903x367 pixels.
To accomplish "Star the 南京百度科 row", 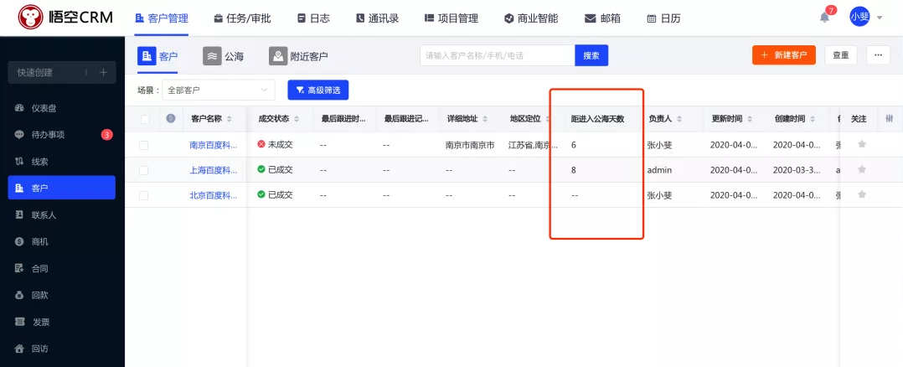I will pyautogui.click(x=862, y=145).
